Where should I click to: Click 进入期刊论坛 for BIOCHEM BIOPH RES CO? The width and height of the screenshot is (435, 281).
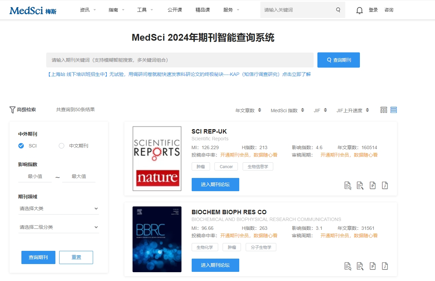(215, 265)
